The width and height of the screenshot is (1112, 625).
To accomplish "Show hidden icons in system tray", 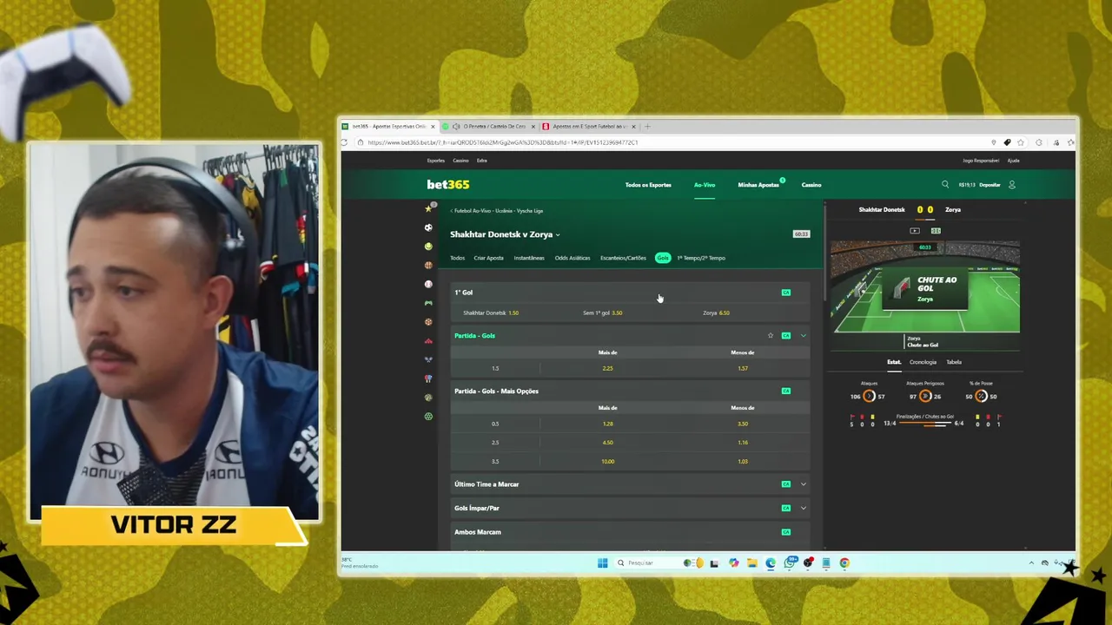I will coord(1031,562).
